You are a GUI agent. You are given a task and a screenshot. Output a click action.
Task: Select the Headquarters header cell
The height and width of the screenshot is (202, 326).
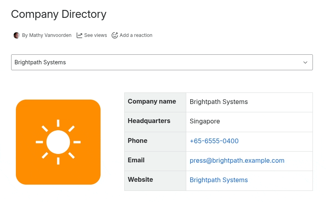point(149,121)
